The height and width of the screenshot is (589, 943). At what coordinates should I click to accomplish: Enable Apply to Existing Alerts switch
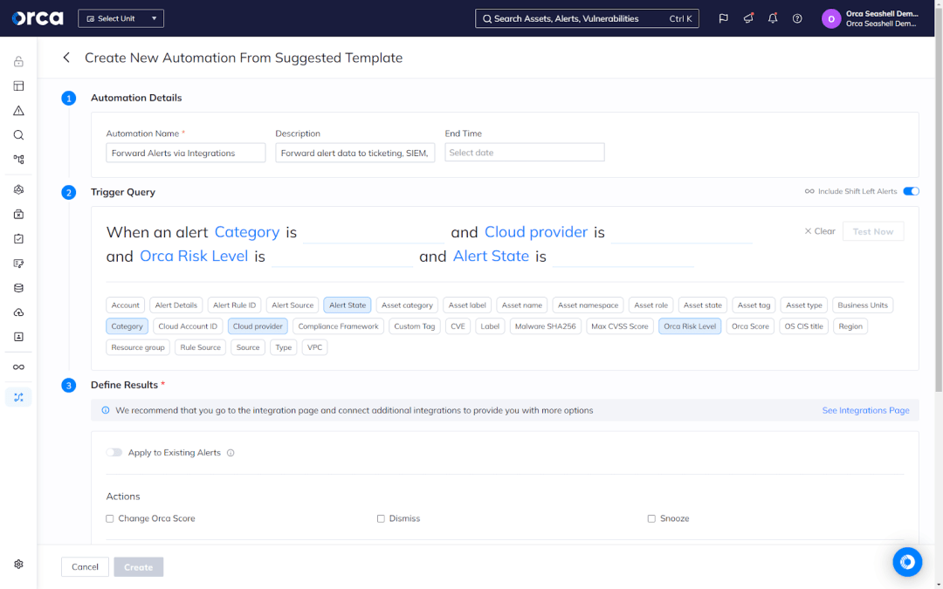(114, 453)
